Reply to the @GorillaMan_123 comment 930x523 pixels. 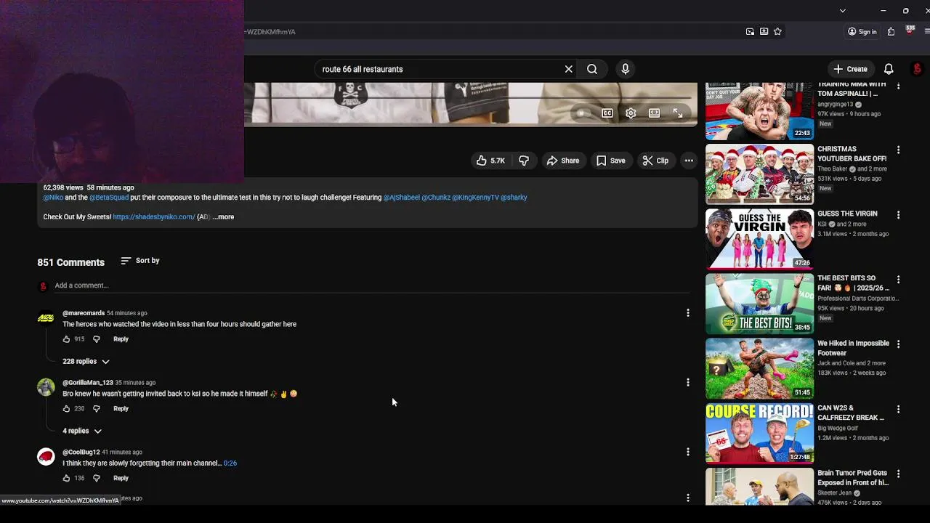click(121, 409)
